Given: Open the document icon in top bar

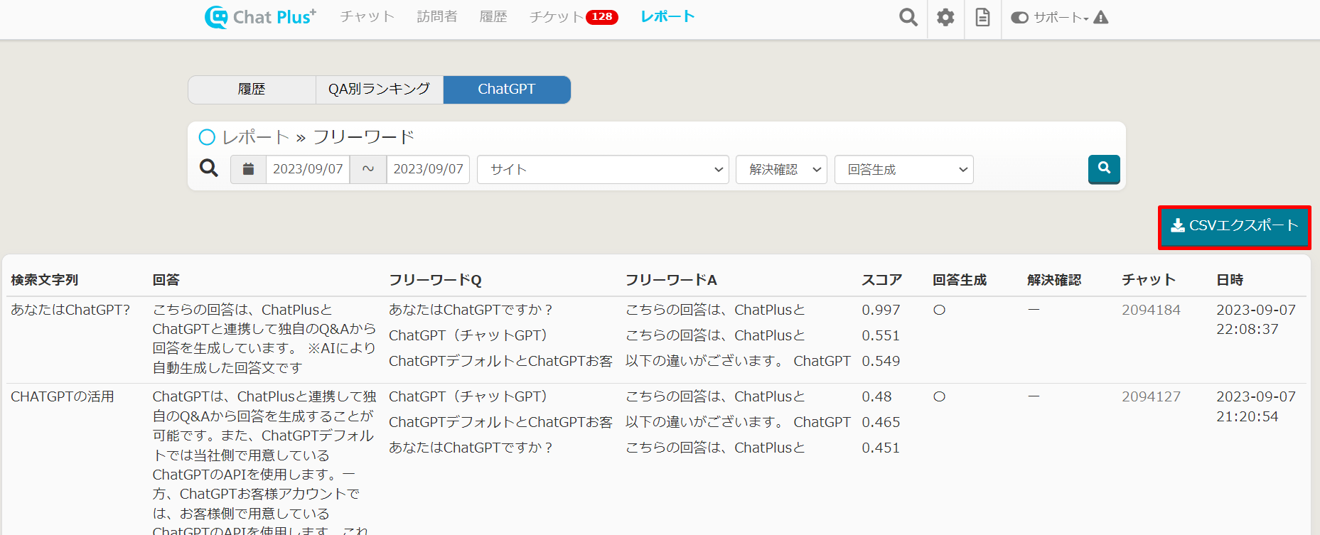Looking at the screenshot, I should click(982, 17).
